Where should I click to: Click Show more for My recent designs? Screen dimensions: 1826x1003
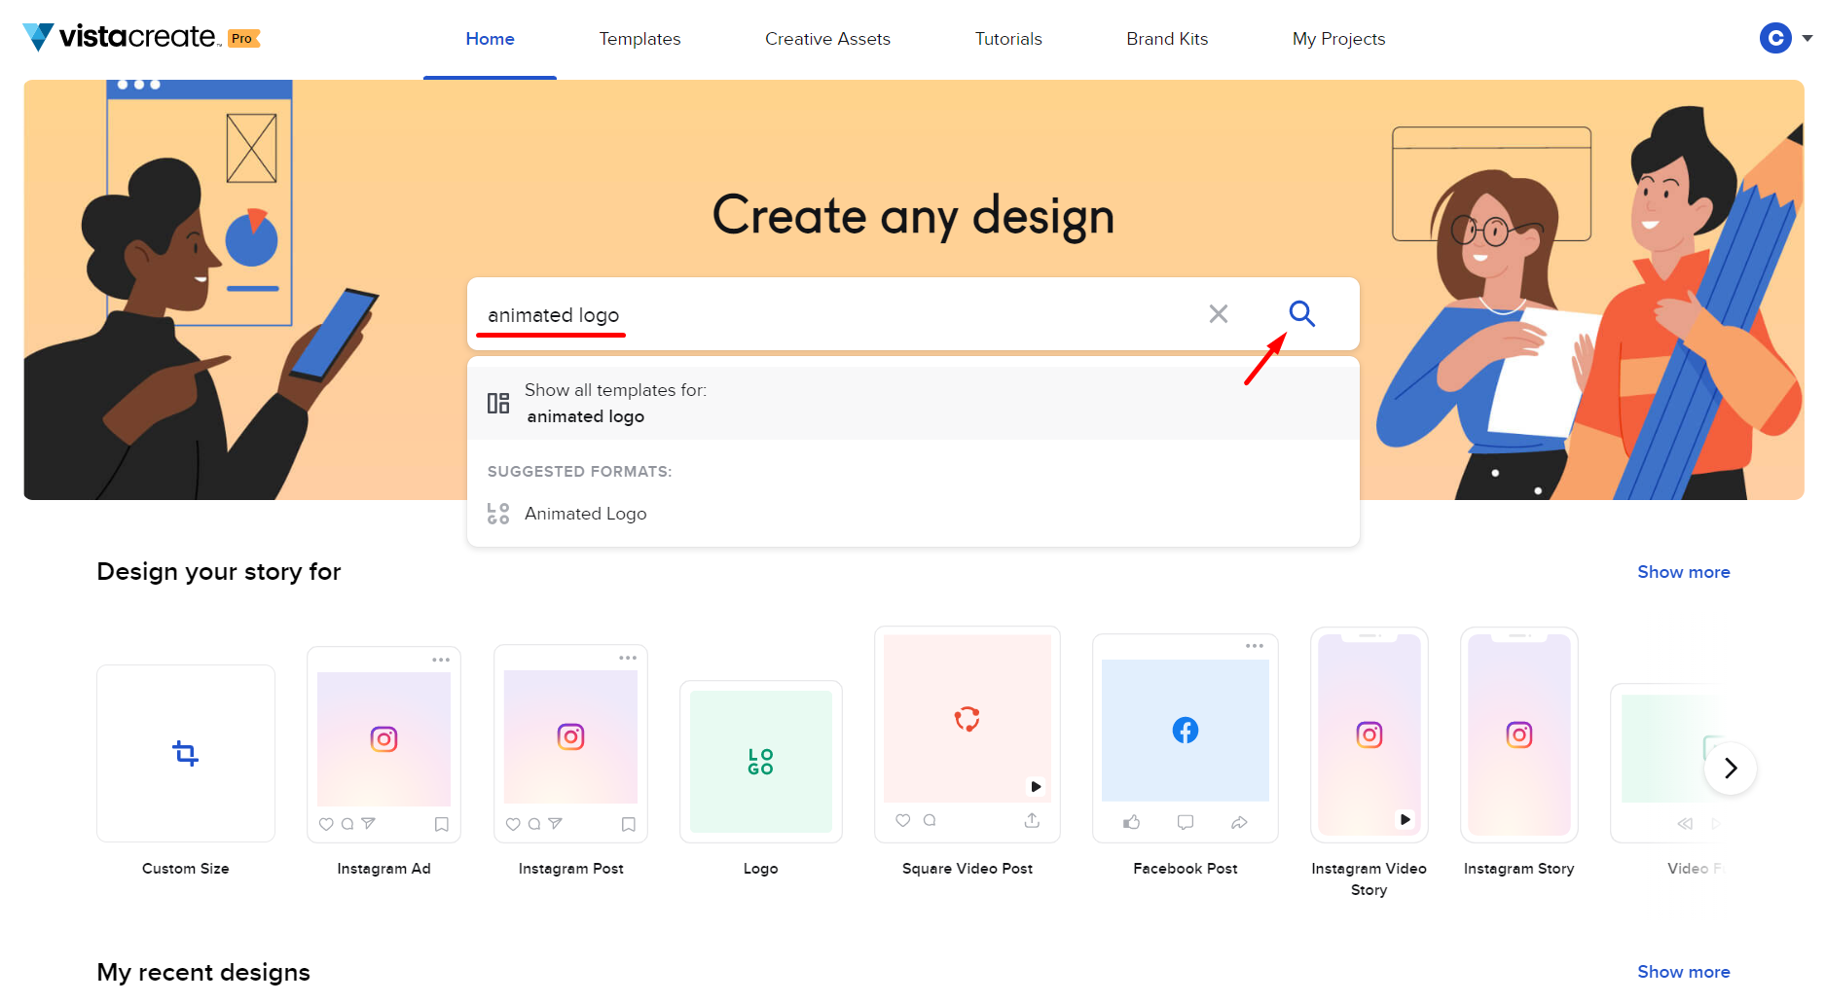pyautogui.click(x=1683, y=972)
